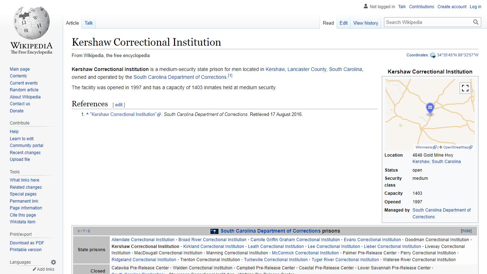
Task: Open the Wikidata item link
Action: coord(22,222)
